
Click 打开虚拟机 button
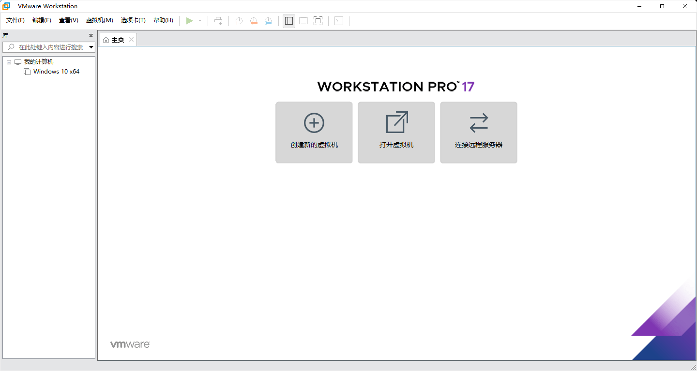pyautogui.click(x=396, y=133)
